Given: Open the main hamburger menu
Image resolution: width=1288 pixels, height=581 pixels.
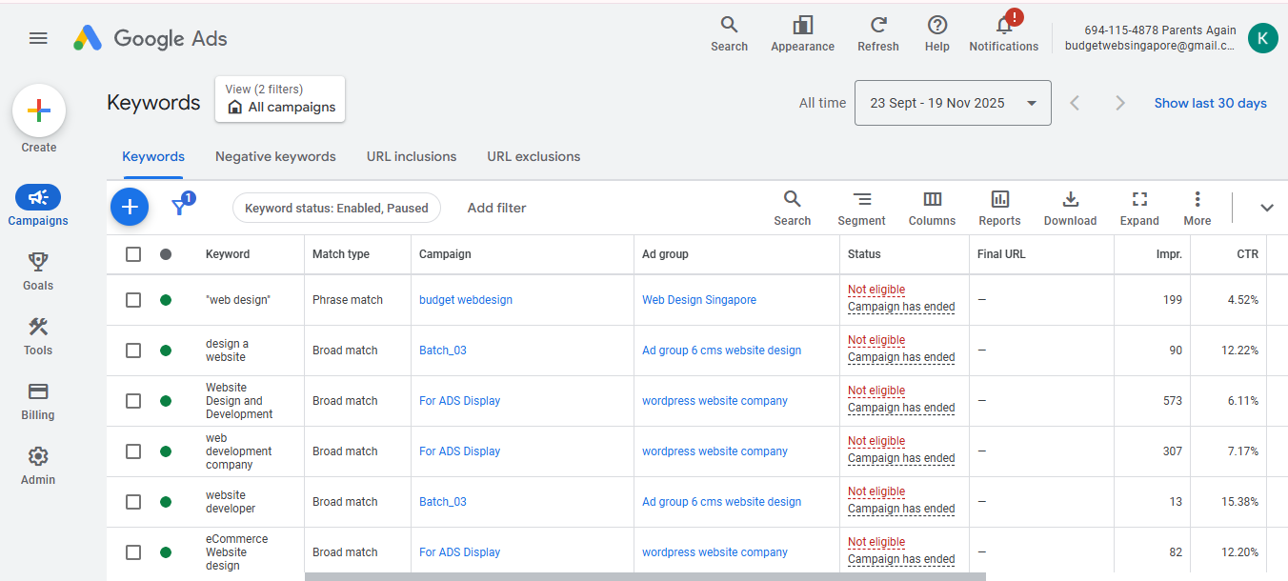Looking at the screenshot, I should 38,38.
